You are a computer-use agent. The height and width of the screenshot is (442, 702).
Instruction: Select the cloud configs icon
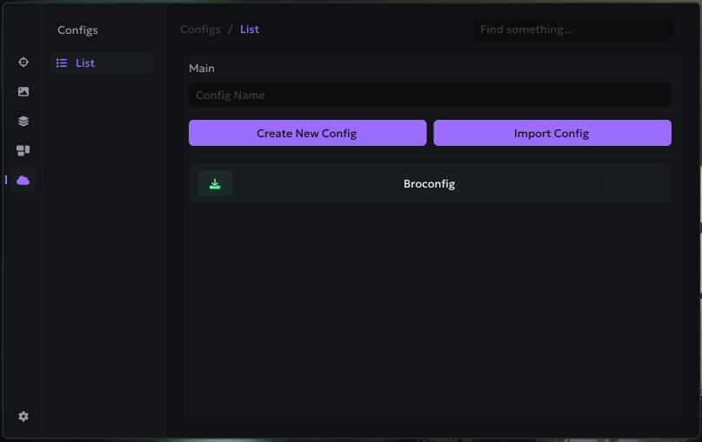pos(23,180)
